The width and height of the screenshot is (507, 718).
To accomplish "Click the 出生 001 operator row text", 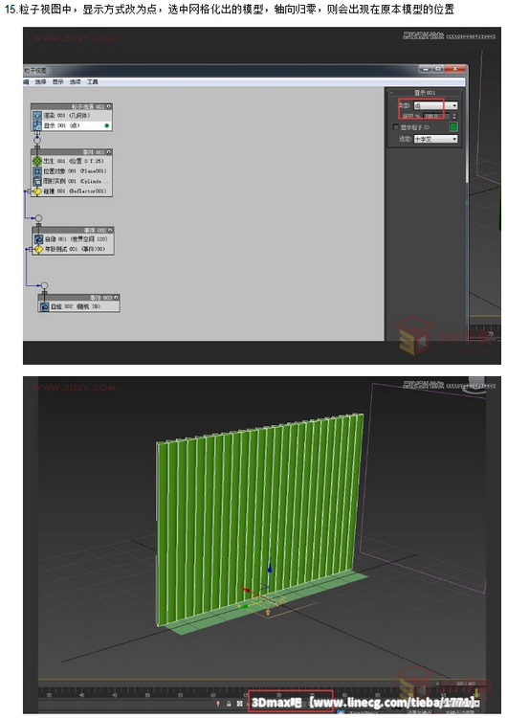I will tap(74, 161).
